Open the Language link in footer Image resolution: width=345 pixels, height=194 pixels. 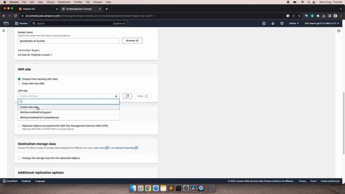40,181
